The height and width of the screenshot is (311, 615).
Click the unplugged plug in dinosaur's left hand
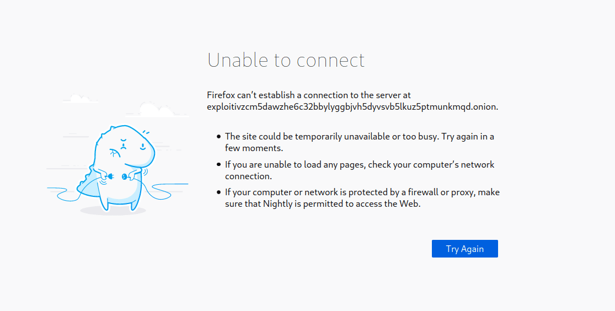(112, 176)
